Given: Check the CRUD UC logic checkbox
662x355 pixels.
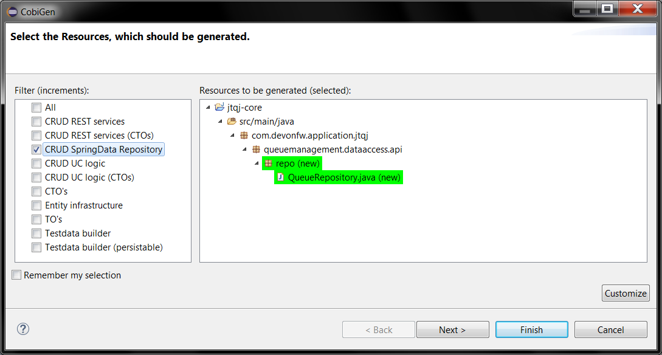Looking at the screenshot, I should (36, 163).
